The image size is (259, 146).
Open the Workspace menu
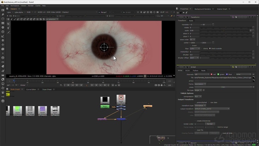15,6
